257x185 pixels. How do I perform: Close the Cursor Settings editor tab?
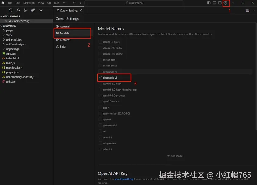81,10
